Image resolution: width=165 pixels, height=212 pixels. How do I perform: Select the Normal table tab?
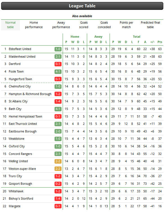click(10, 25)
